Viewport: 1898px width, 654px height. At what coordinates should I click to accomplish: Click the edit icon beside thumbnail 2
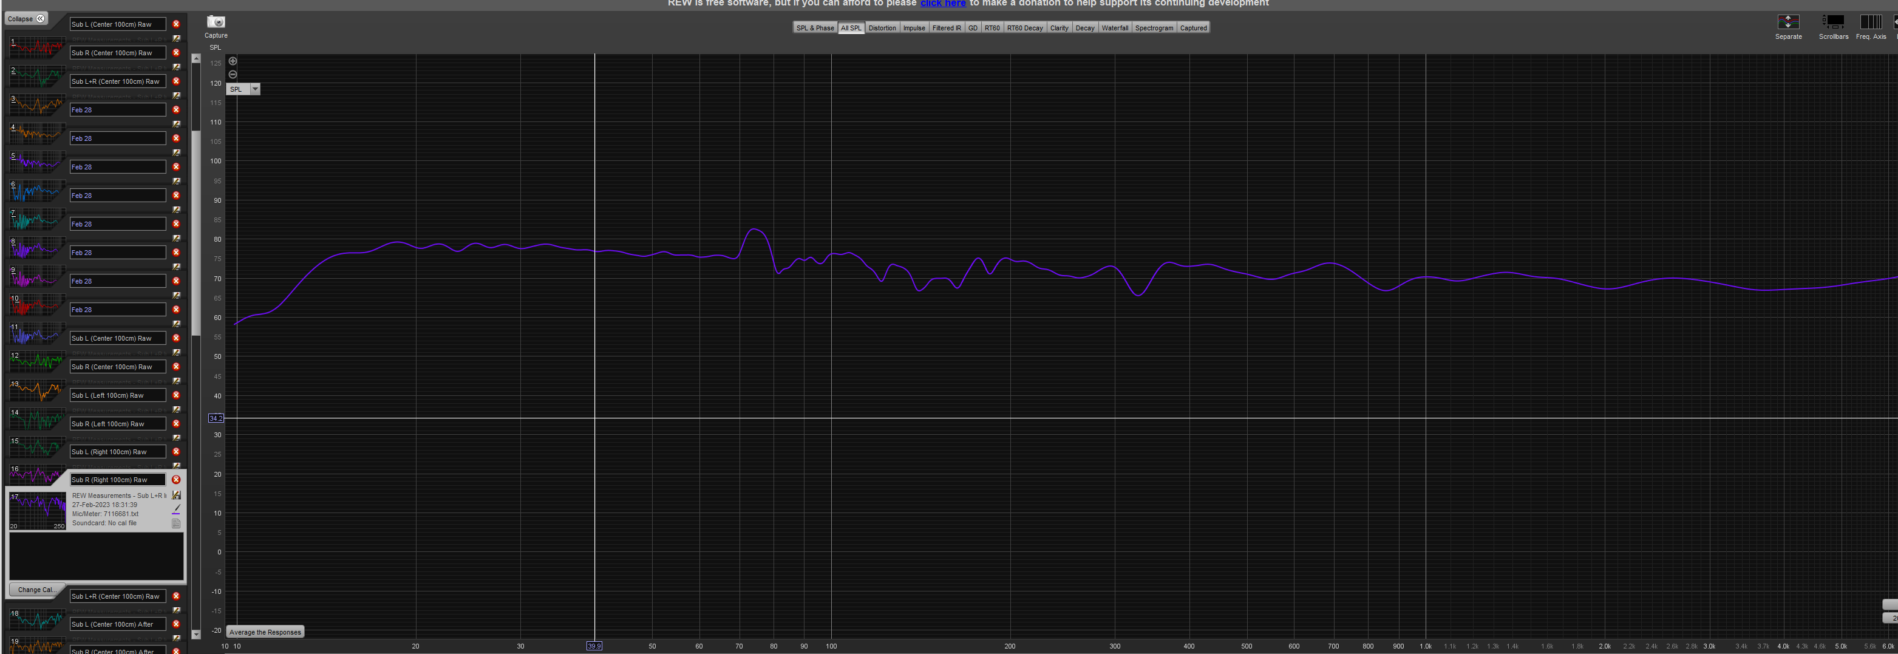[176, 67]
